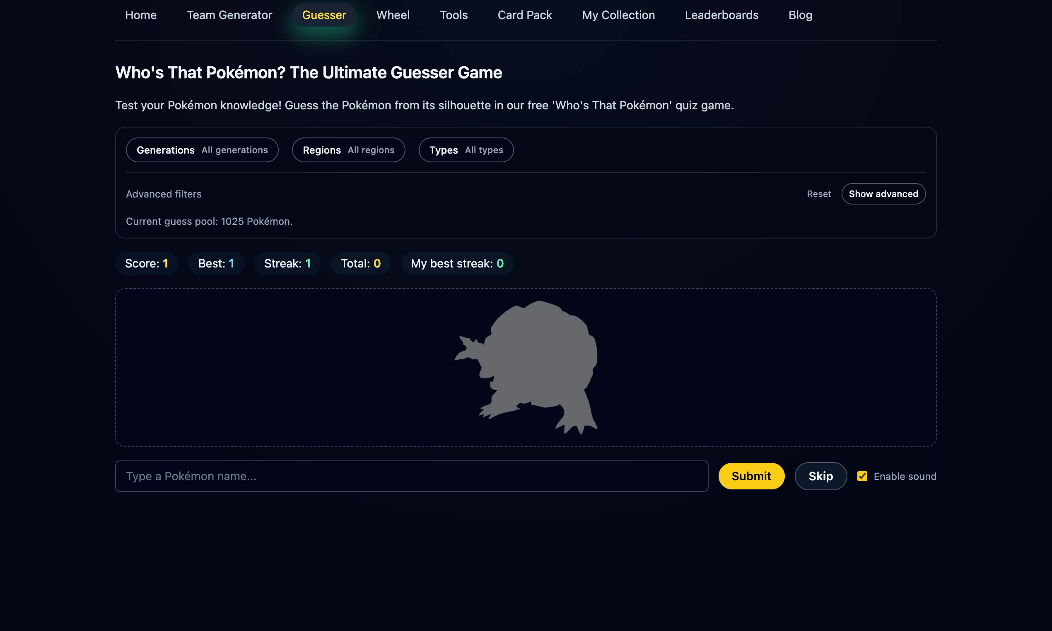The height and width of the screenshot is (631, 1052).
Task: Open the Types filter
Action: (466, 149)
